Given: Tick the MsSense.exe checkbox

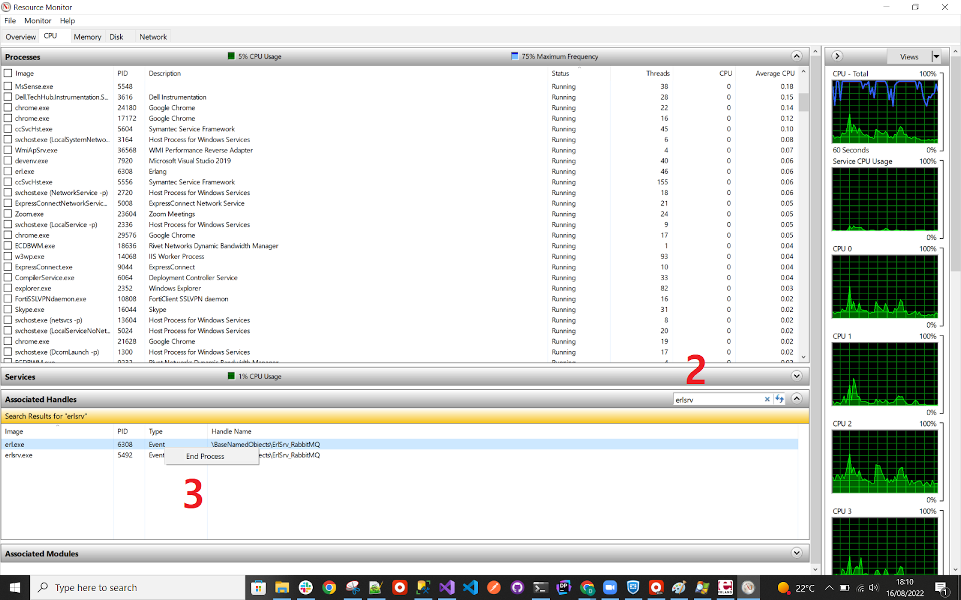Looking at the screenshot, I should point(8,86).
